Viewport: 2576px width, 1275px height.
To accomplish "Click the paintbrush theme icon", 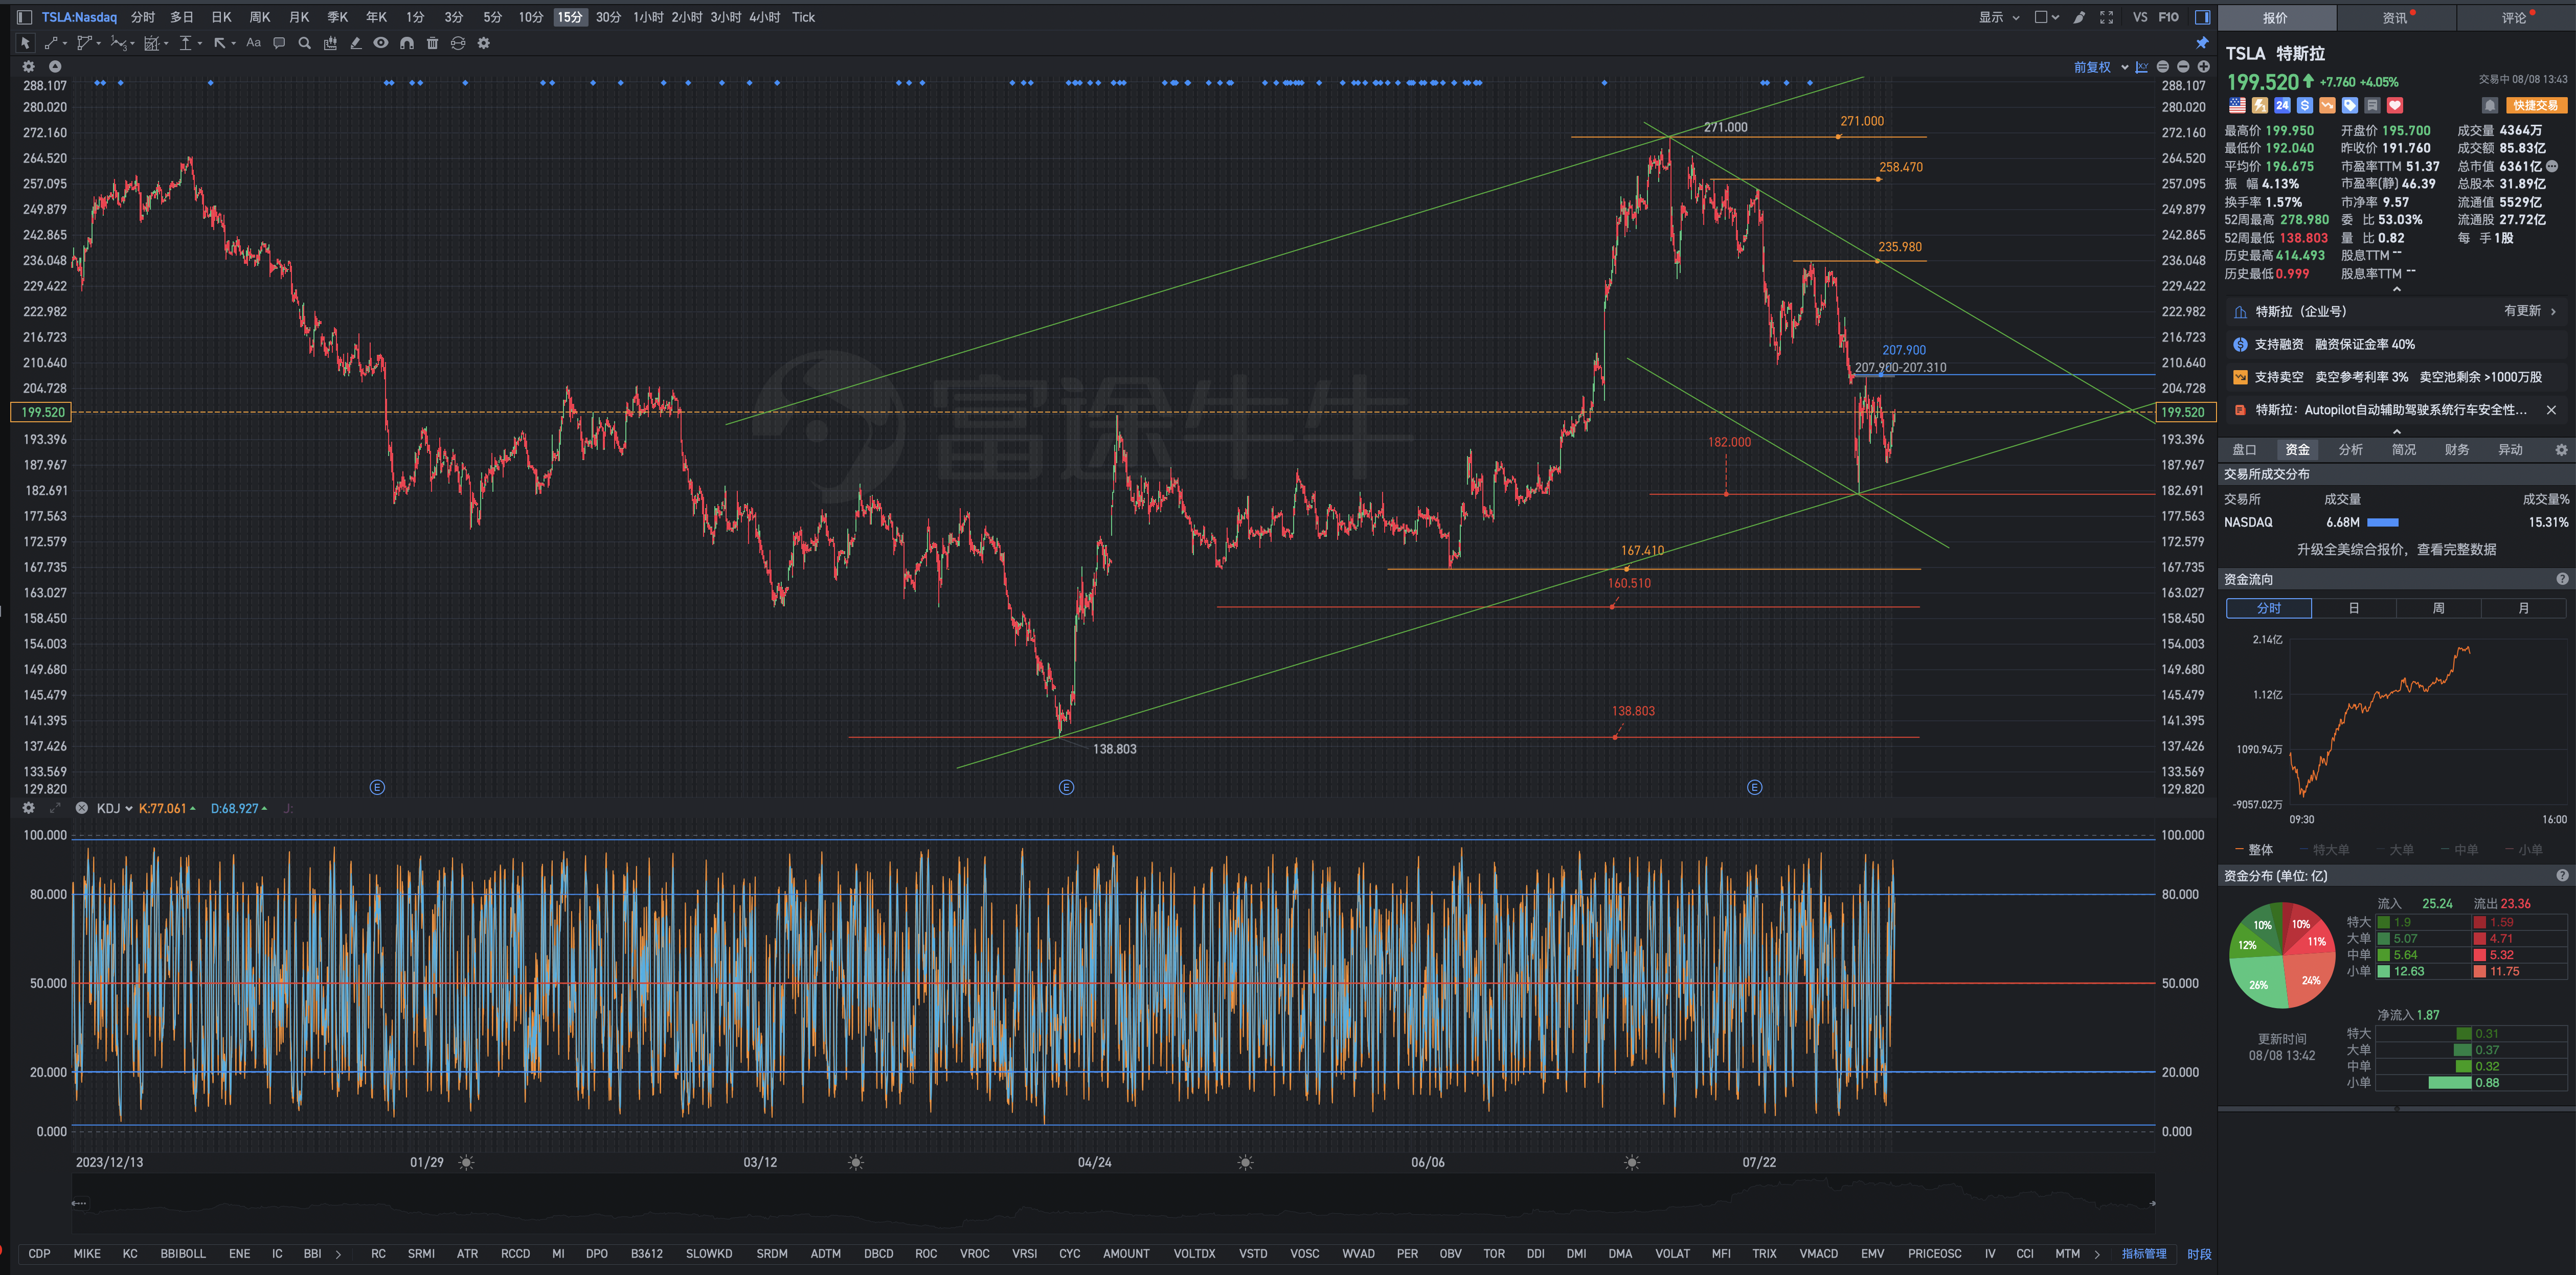I will 2080,17.
